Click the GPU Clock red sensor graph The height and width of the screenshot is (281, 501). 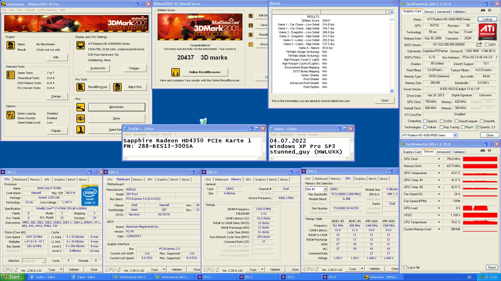pos(480,159)
